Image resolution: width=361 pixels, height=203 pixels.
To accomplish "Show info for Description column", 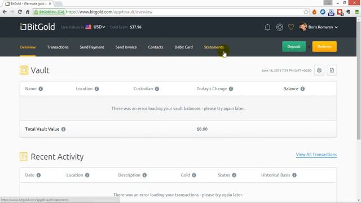I will click(x=144, y=175).
